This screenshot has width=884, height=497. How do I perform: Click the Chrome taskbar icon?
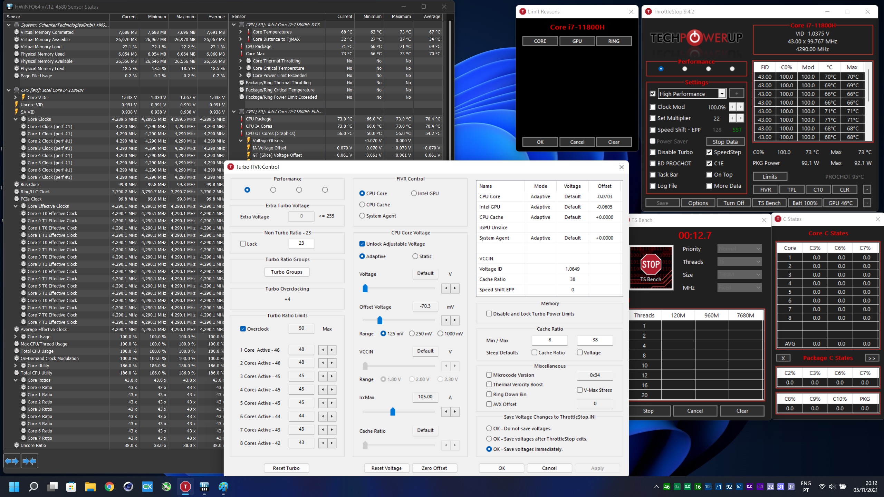pos(109,487)
